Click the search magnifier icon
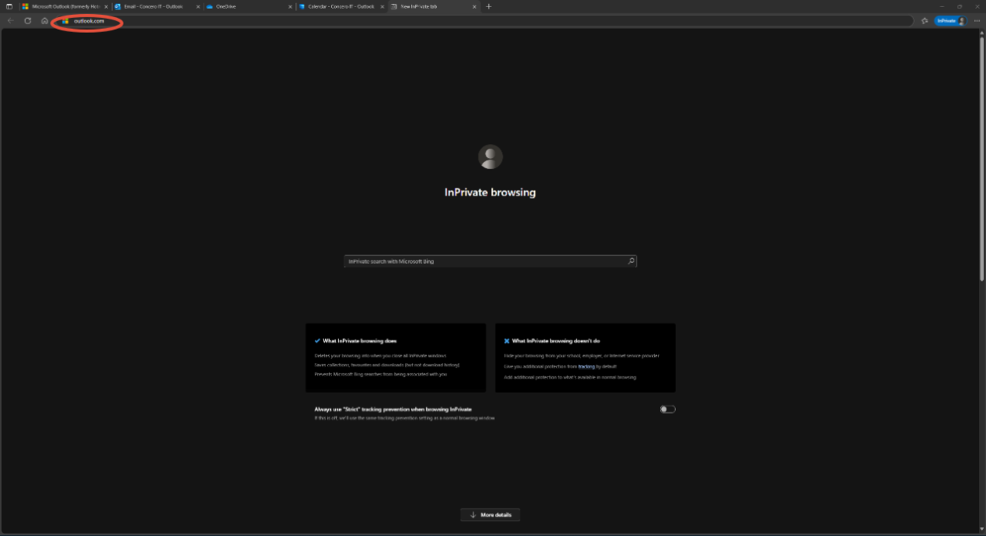This screenshot has height=536, width=986. click(x=631, y=261)
